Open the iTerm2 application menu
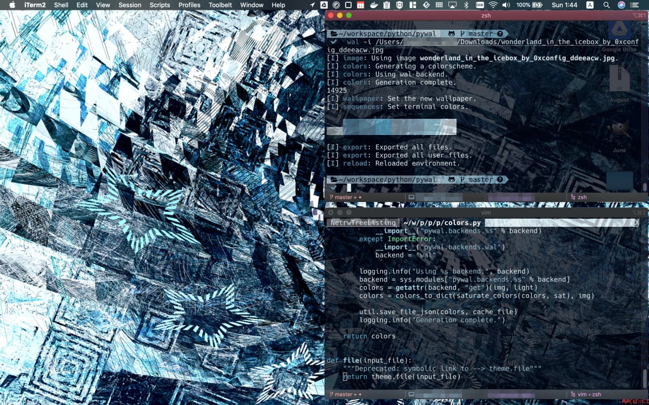The width and height of the screenshot is (649, 405). click(35, 5)
